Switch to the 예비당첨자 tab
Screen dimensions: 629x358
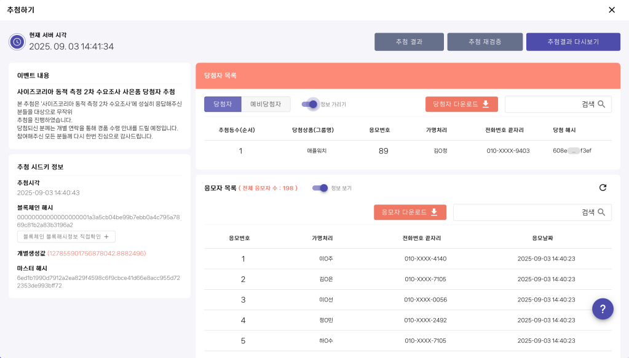coord(266,104)
